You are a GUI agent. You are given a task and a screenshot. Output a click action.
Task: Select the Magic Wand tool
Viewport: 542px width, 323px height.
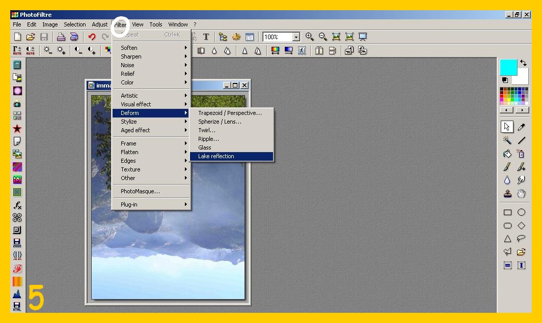pyautogui.click(x=507, y=140)
